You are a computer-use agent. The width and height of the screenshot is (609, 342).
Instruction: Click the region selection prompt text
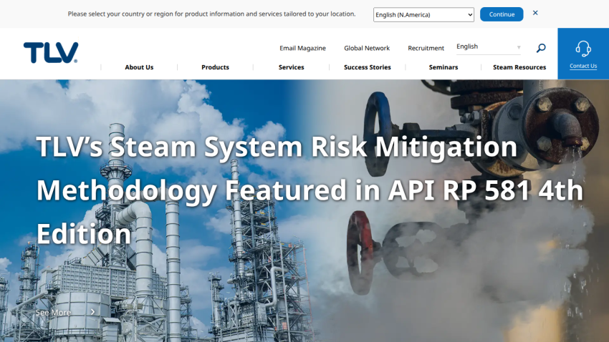211,14
